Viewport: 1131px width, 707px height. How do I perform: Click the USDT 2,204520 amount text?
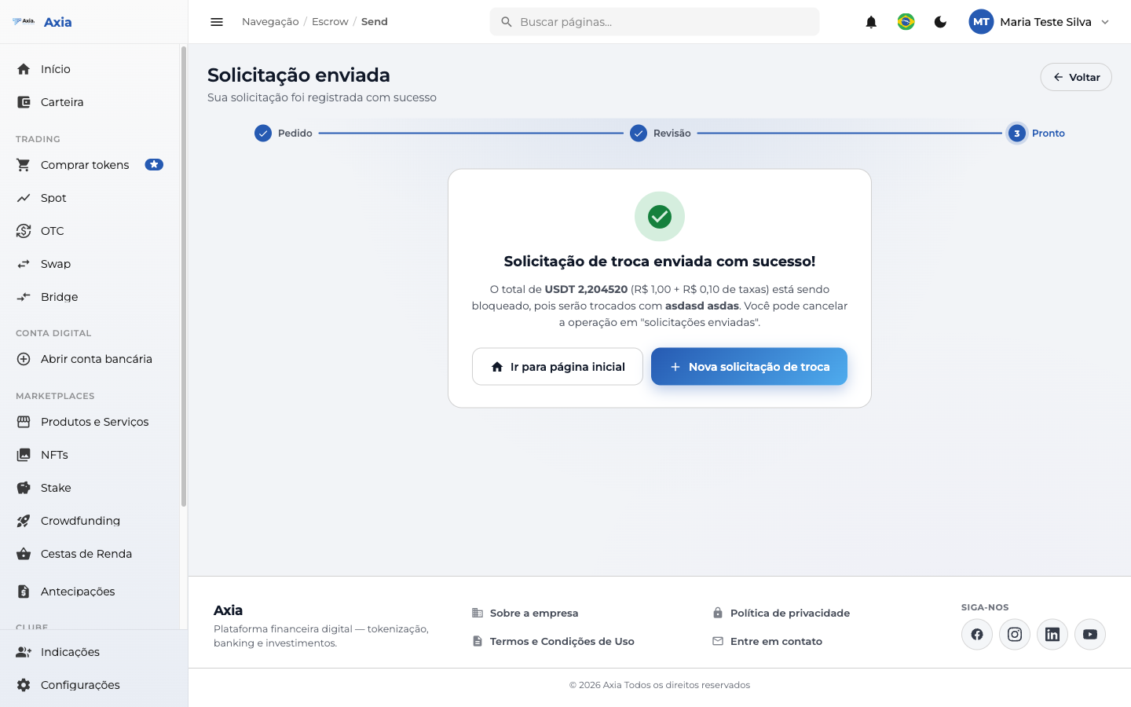[x=586, y=289]
